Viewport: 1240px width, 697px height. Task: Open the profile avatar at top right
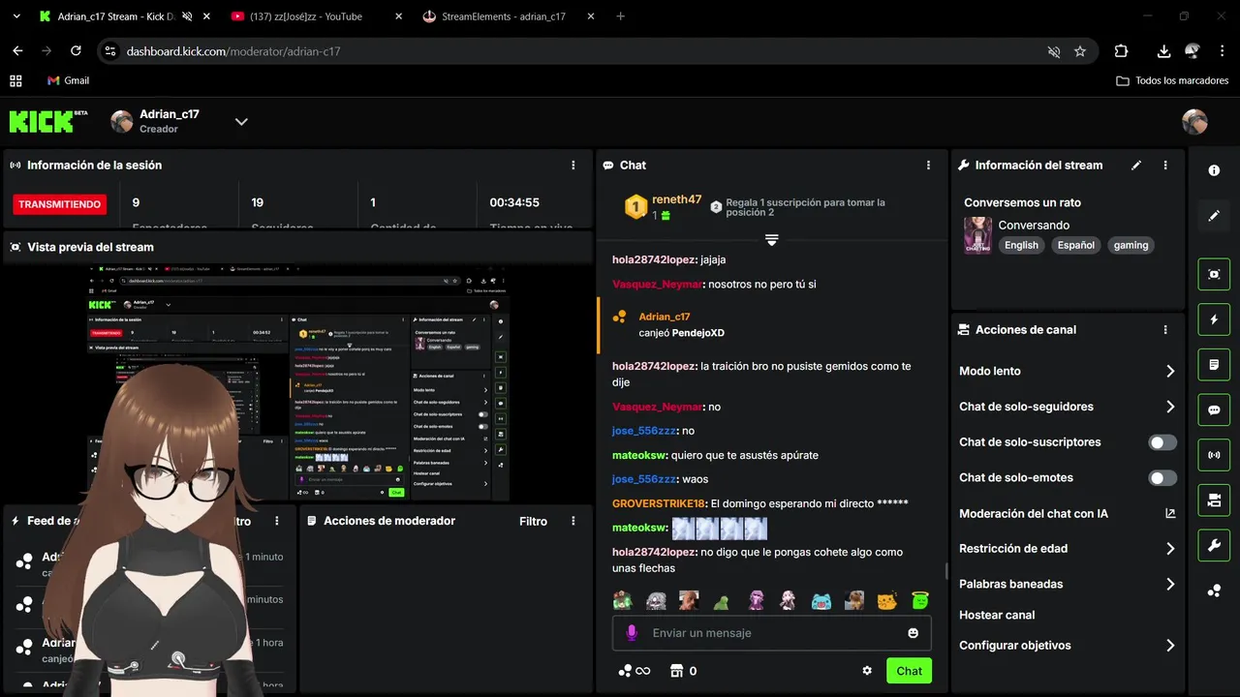[1194, 122]
